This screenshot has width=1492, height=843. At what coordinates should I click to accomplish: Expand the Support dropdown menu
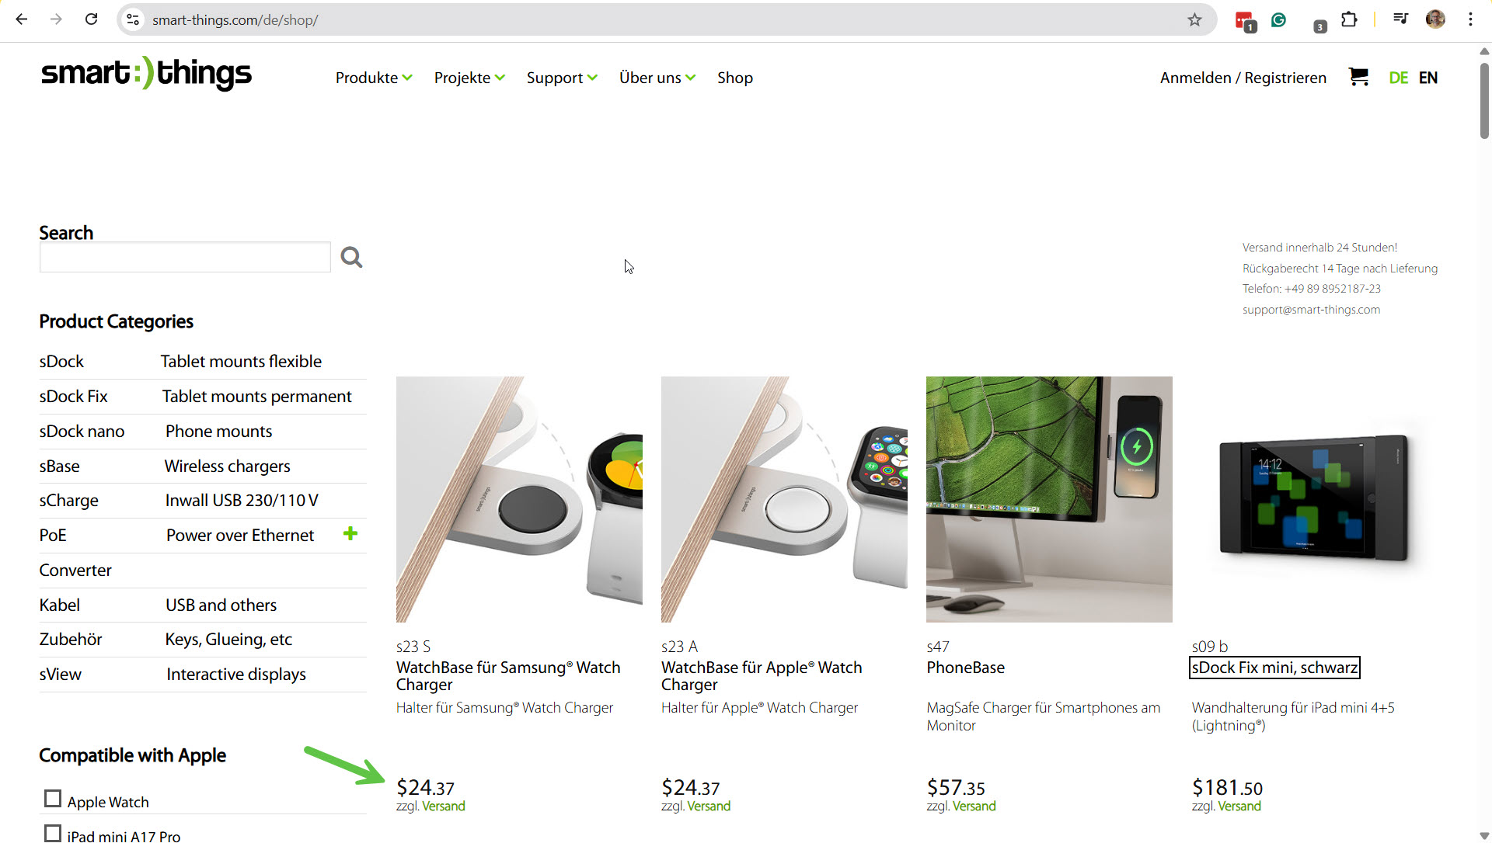pyautogui.click(x=562, y=78)
